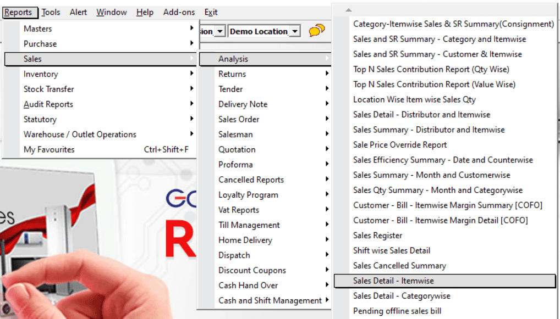Expand the Vat Reports submenu
This screenshot has height=319, width=560.
(265, 210)
